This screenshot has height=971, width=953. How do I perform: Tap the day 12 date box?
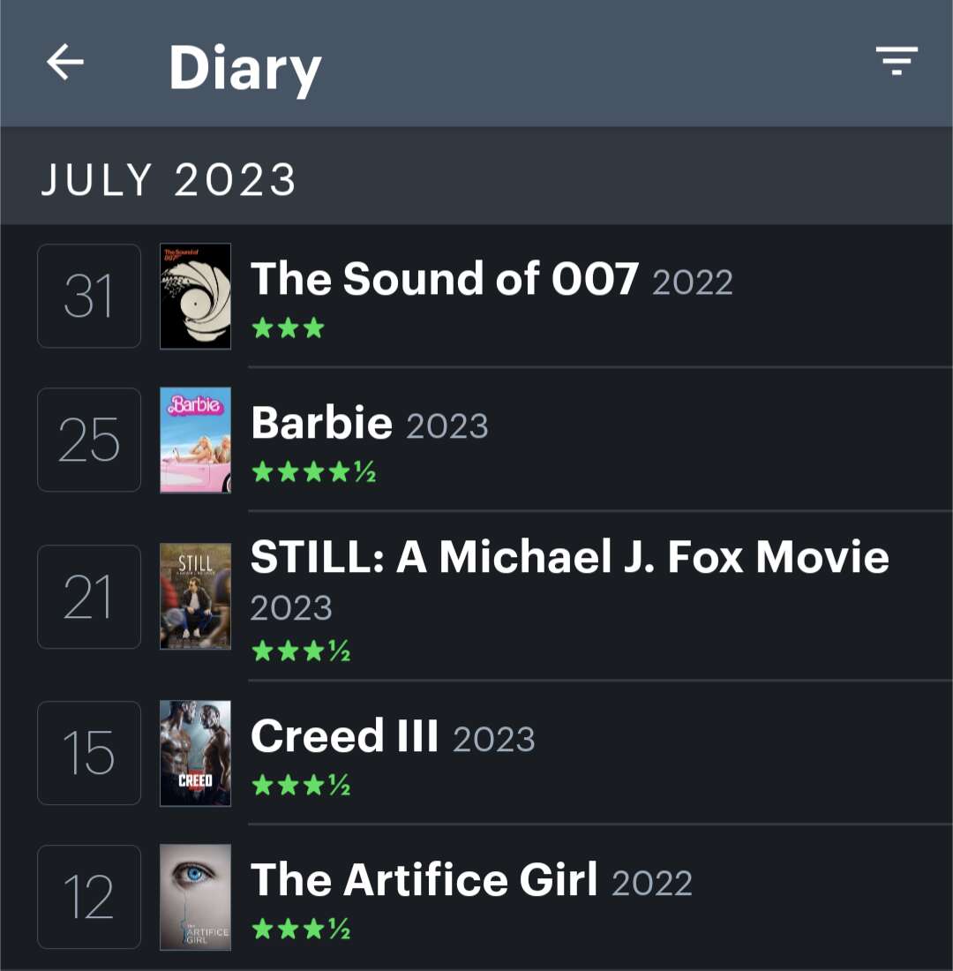tap(89, 897)
